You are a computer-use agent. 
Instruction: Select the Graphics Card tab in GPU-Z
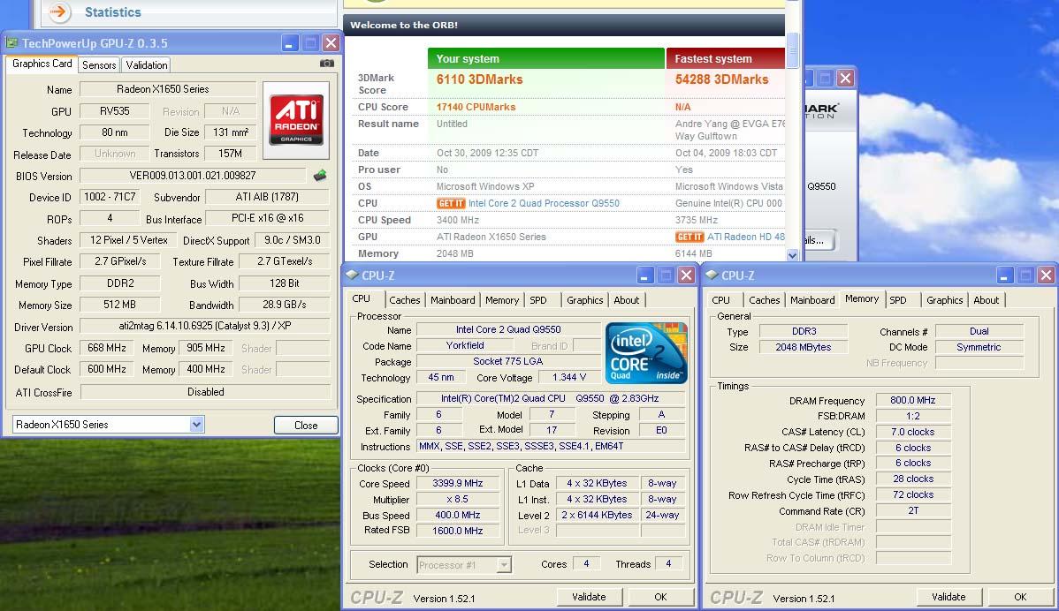pyautogui.click(x=42, y=64)
